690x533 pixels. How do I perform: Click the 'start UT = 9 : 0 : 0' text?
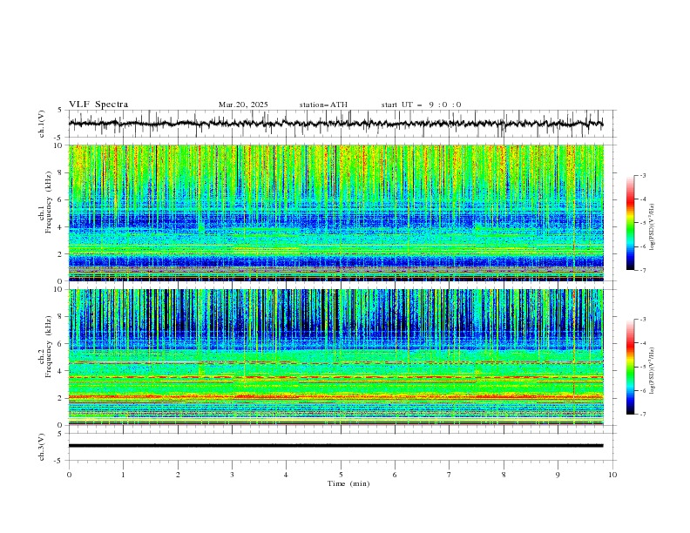tap(421, 105)
